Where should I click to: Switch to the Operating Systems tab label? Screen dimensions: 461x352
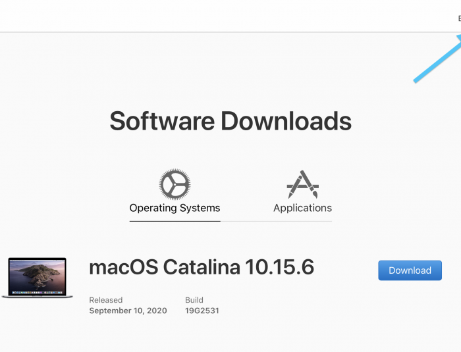pos(175,208)
